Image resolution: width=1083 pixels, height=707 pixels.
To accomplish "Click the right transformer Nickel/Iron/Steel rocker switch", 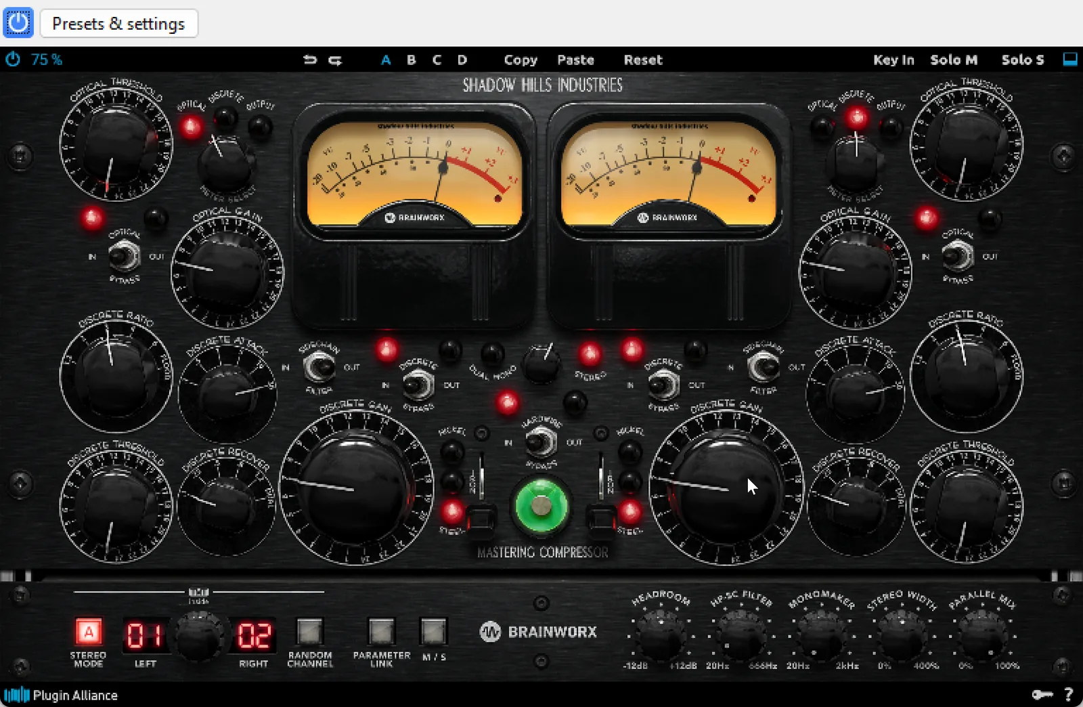I will pyautogui.click(x=600, y=519).
